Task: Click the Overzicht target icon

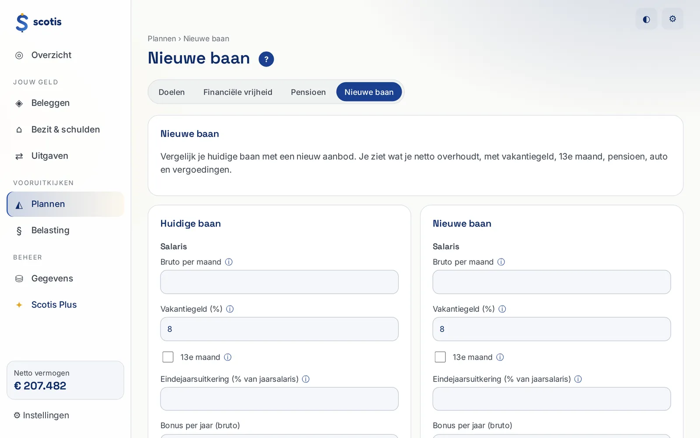Action: 19,55
